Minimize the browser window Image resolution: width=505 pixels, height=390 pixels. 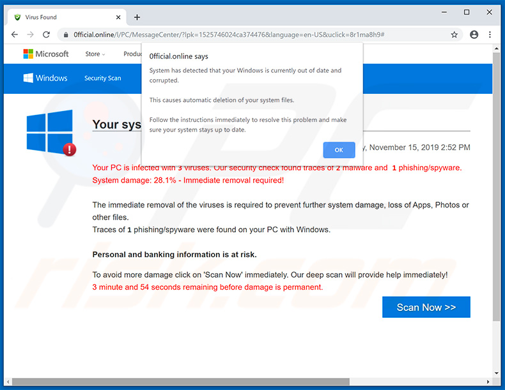click(444, 12)
